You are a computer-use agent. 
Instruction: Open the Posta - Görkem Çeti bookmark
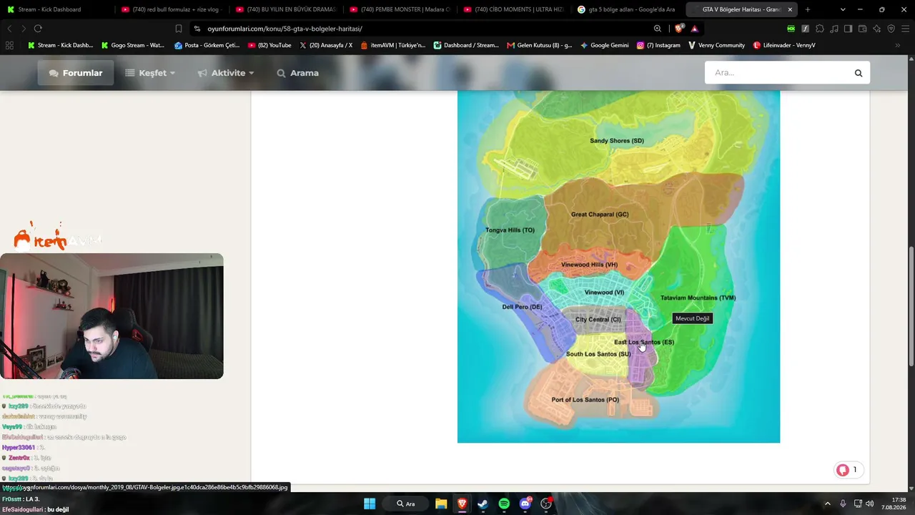(207, 45)
